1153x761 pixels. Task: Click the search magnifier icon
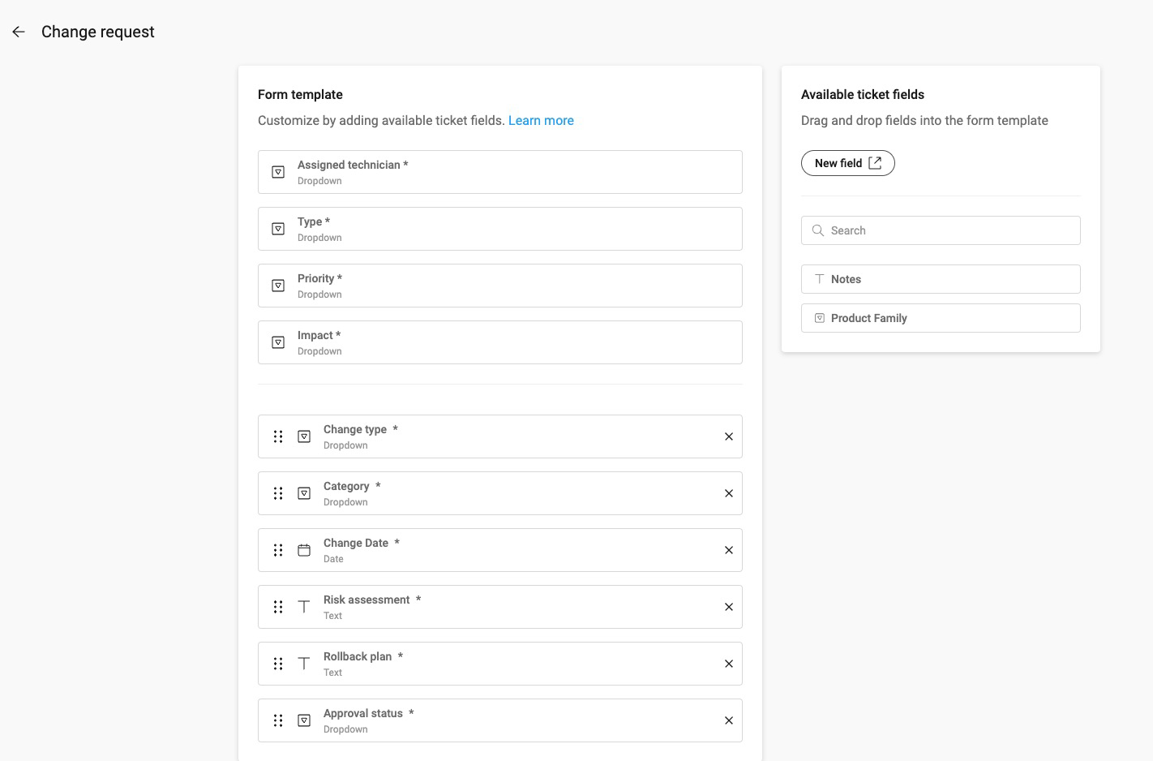tap(818, 230)
